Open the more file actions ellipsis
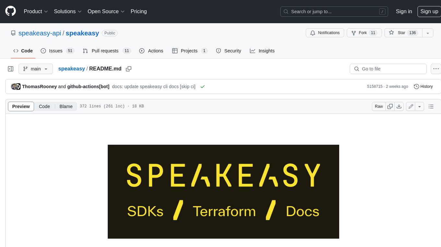441x247 pixels. coord(436,69)
